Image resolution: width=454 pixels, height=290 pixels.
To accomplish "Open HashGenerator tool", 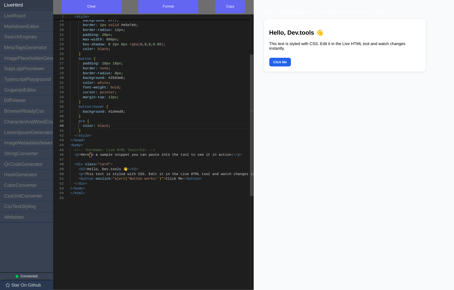I will 27,175.
